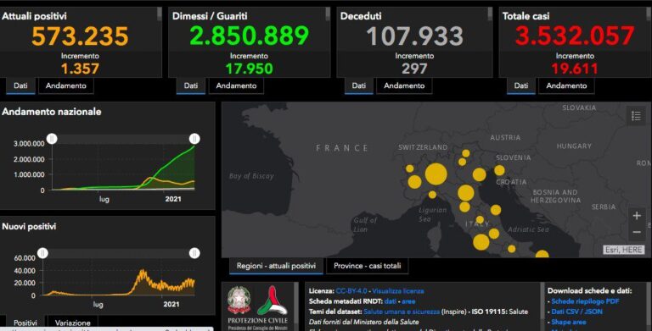Switch to Andamento tab under Attuali positivi
This screenshot has height=331, width=652.
66,86
